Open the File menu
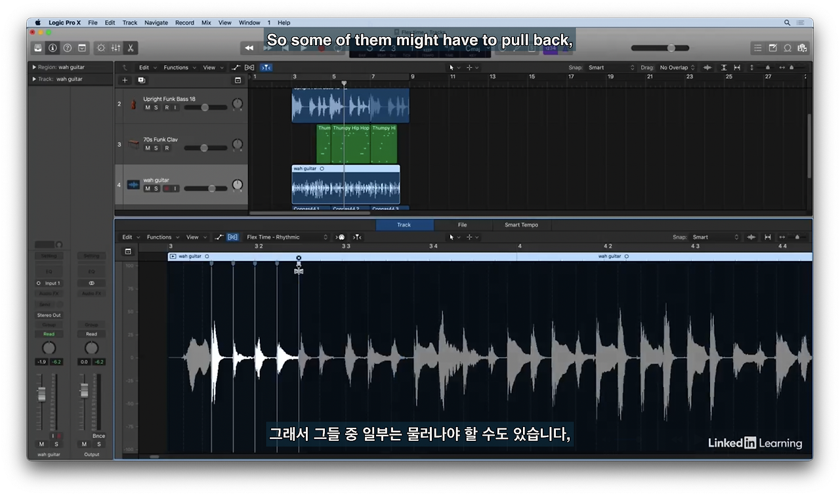Image resolution: width=840 pixels, height=496 pixels. 93,22
